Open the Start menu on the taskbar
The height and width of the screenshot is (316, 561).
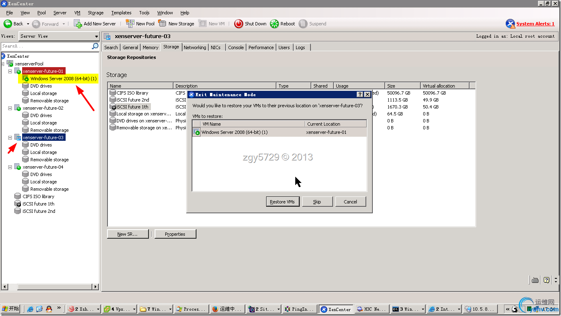click(x=11, y=309)
